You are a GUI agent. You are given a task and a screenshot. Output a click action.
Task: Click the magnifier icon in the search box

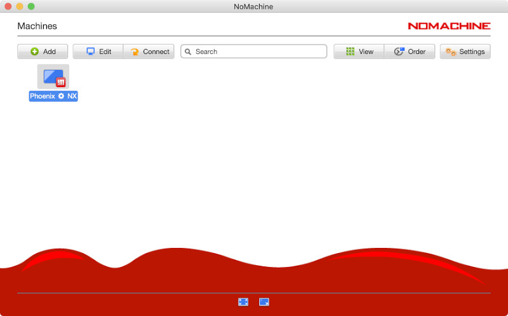click(188, 52)
